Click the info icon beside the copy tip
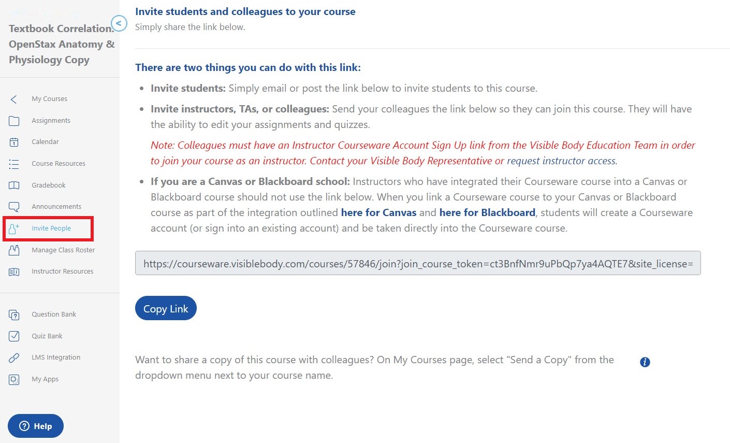 point(645,362)
